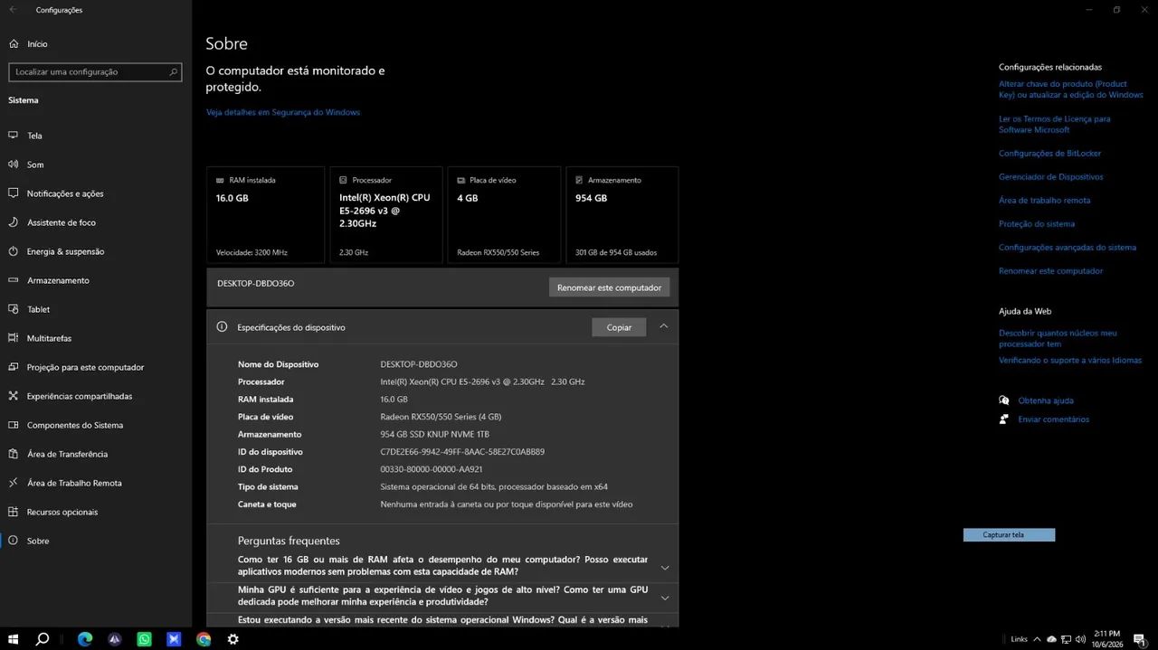
Task: Open the taskbar search magnifier
Action: [x=43, y=639]
